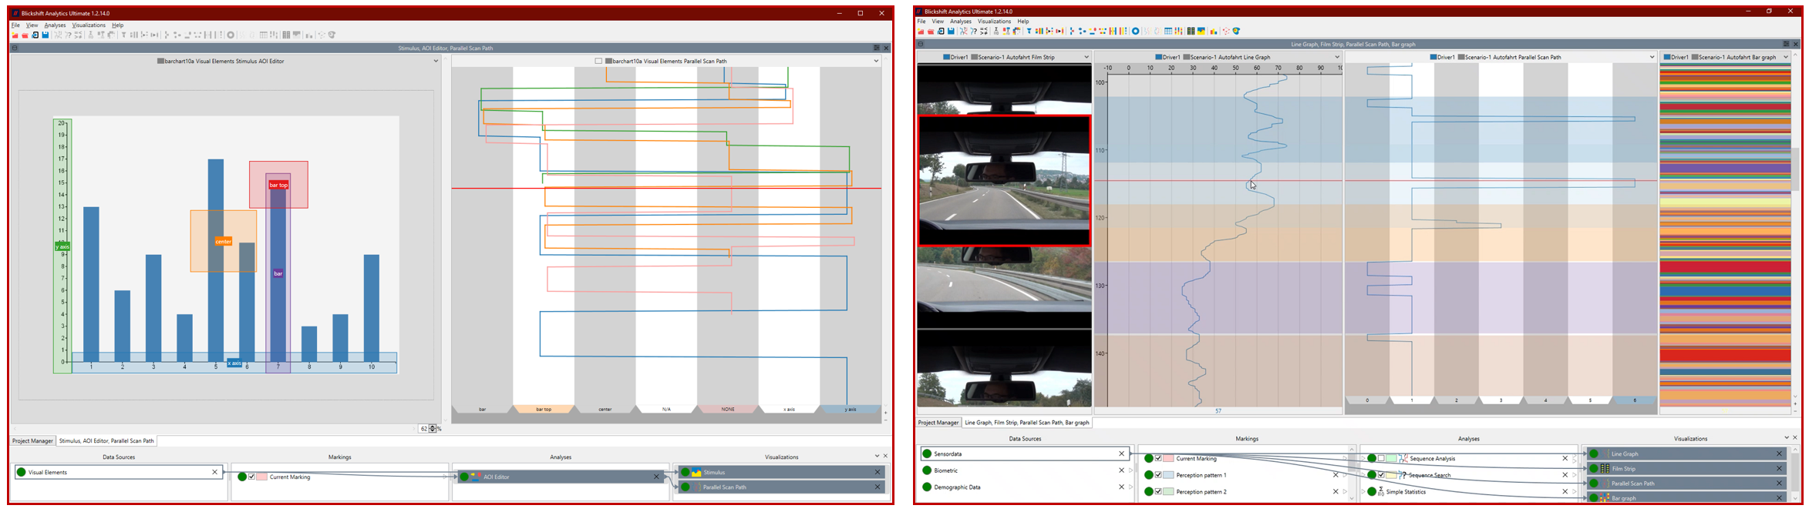Expand the triangle next to Biometric row
Viewport: 1809px width, 512px height.
tap(1131, 470)
